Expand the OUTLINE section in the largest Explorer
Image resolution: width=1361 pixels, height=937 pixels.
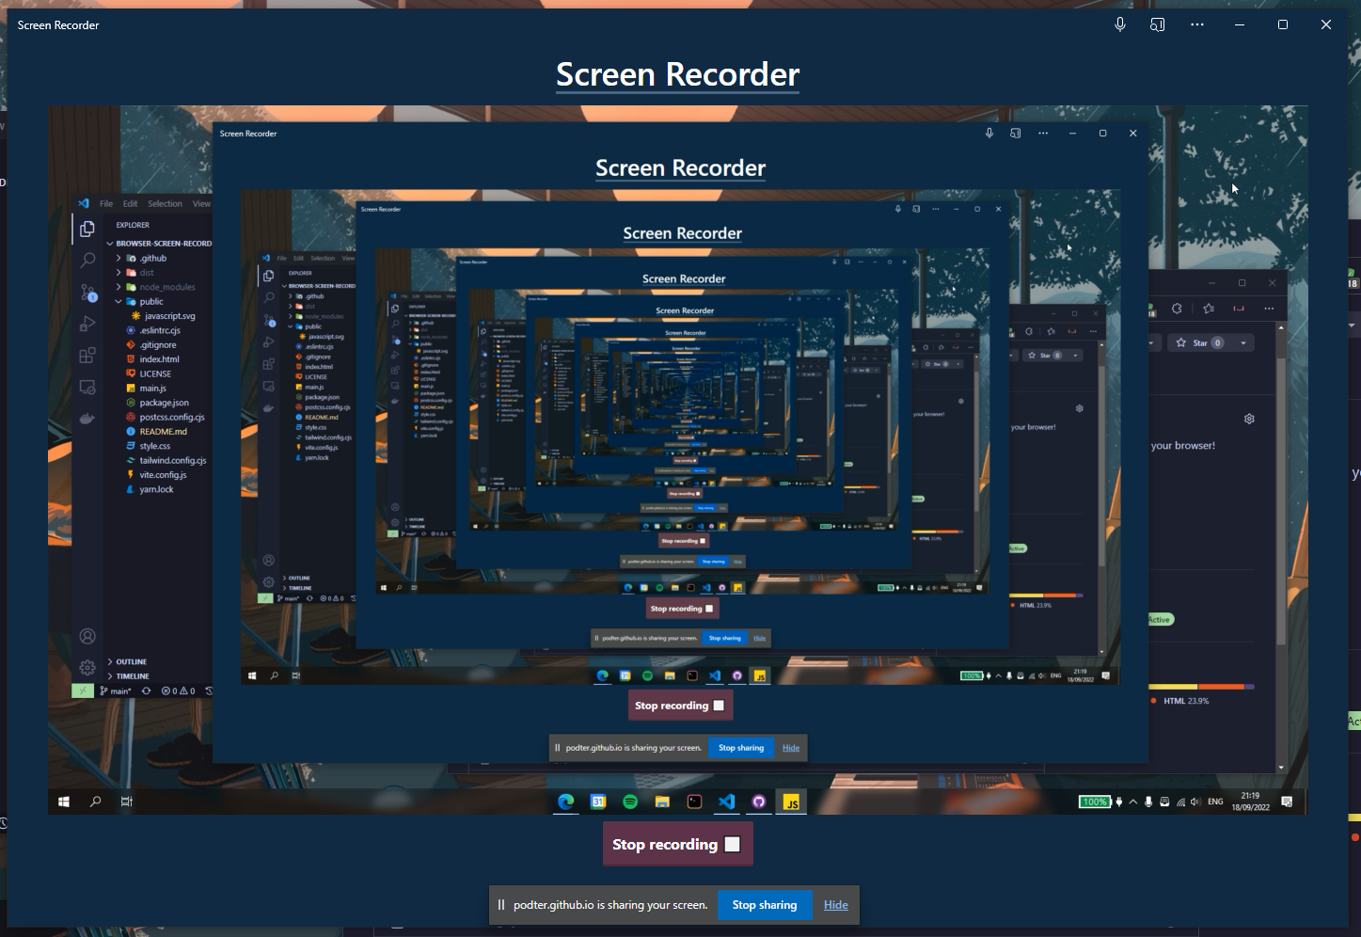point(131,661)
